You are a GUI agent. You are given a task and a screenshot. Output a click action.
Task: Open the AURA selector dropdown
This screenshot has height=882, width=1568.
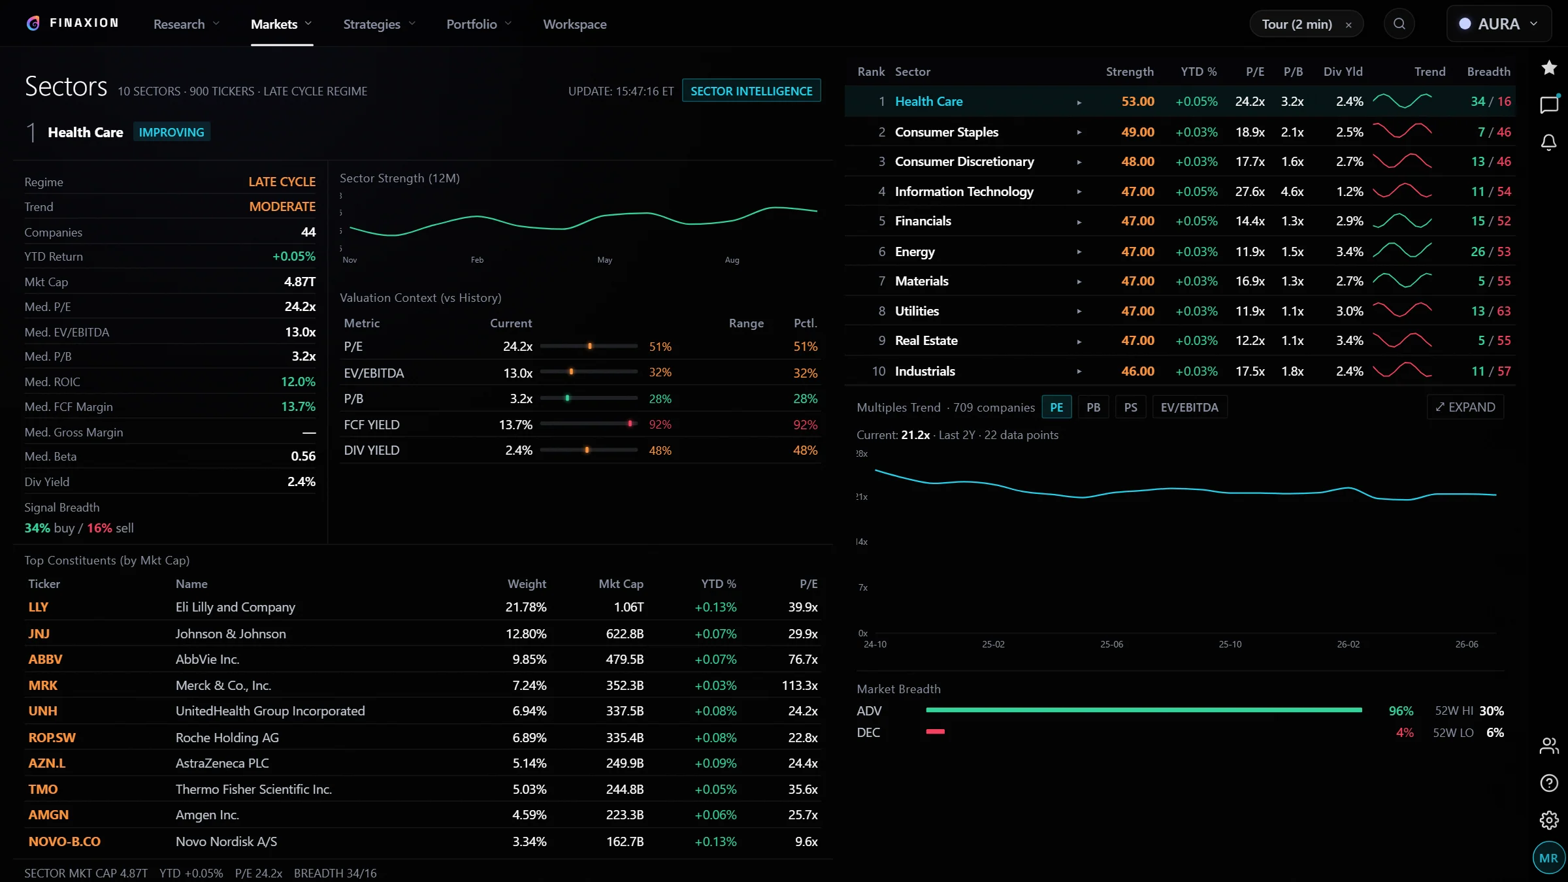click(1499, 24)
